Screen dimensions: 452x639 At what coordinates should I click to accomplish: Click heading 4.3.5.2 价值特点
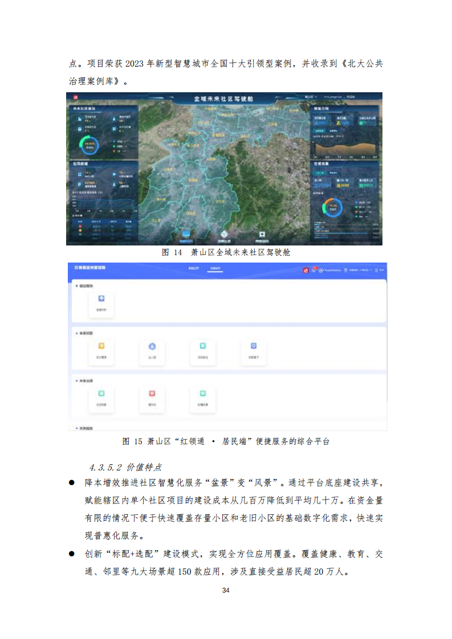tap(125, 468)
